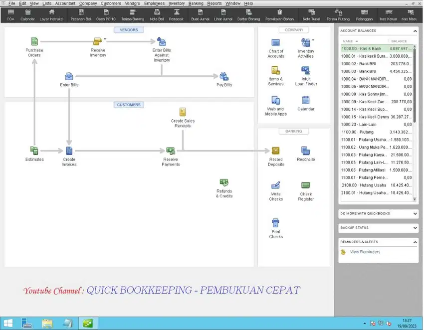The height and width of the screenshot is (330, 424).
Task: Click the Banking section button
Action: point(294,131)
